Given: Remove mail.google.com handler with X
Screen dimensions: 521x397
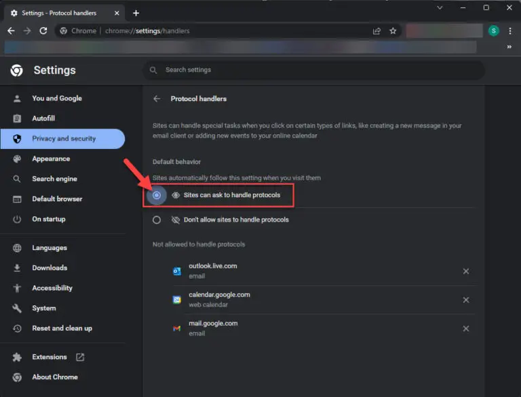Looking at the screenshot, I should pyautogui.click(x=466, y=329).
